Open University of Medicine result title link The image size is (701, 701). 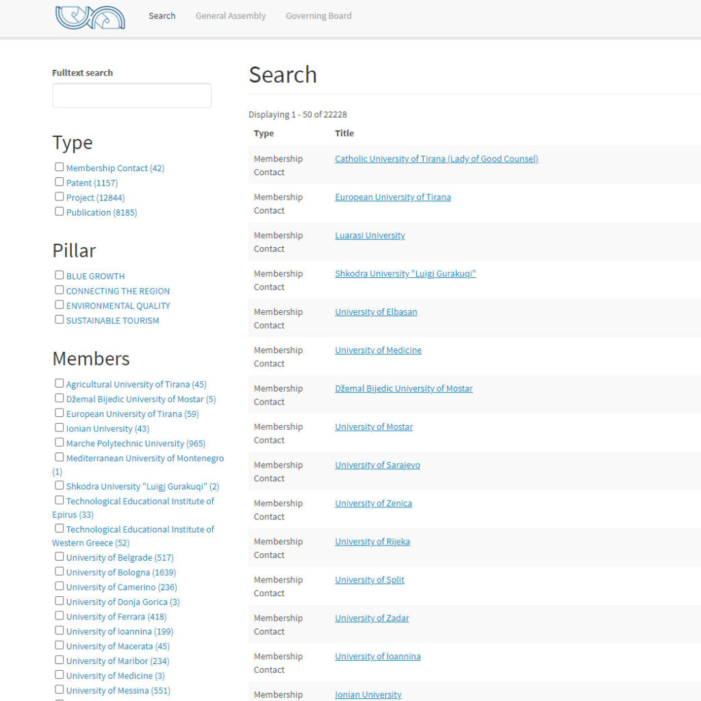pyautogui.click(x=378, y=350)
